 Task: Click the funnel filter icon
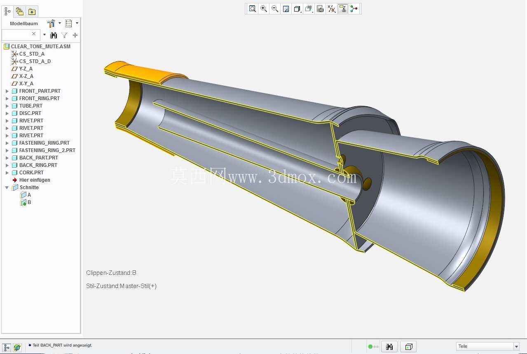pyautogui.click(x=64, y=35)
